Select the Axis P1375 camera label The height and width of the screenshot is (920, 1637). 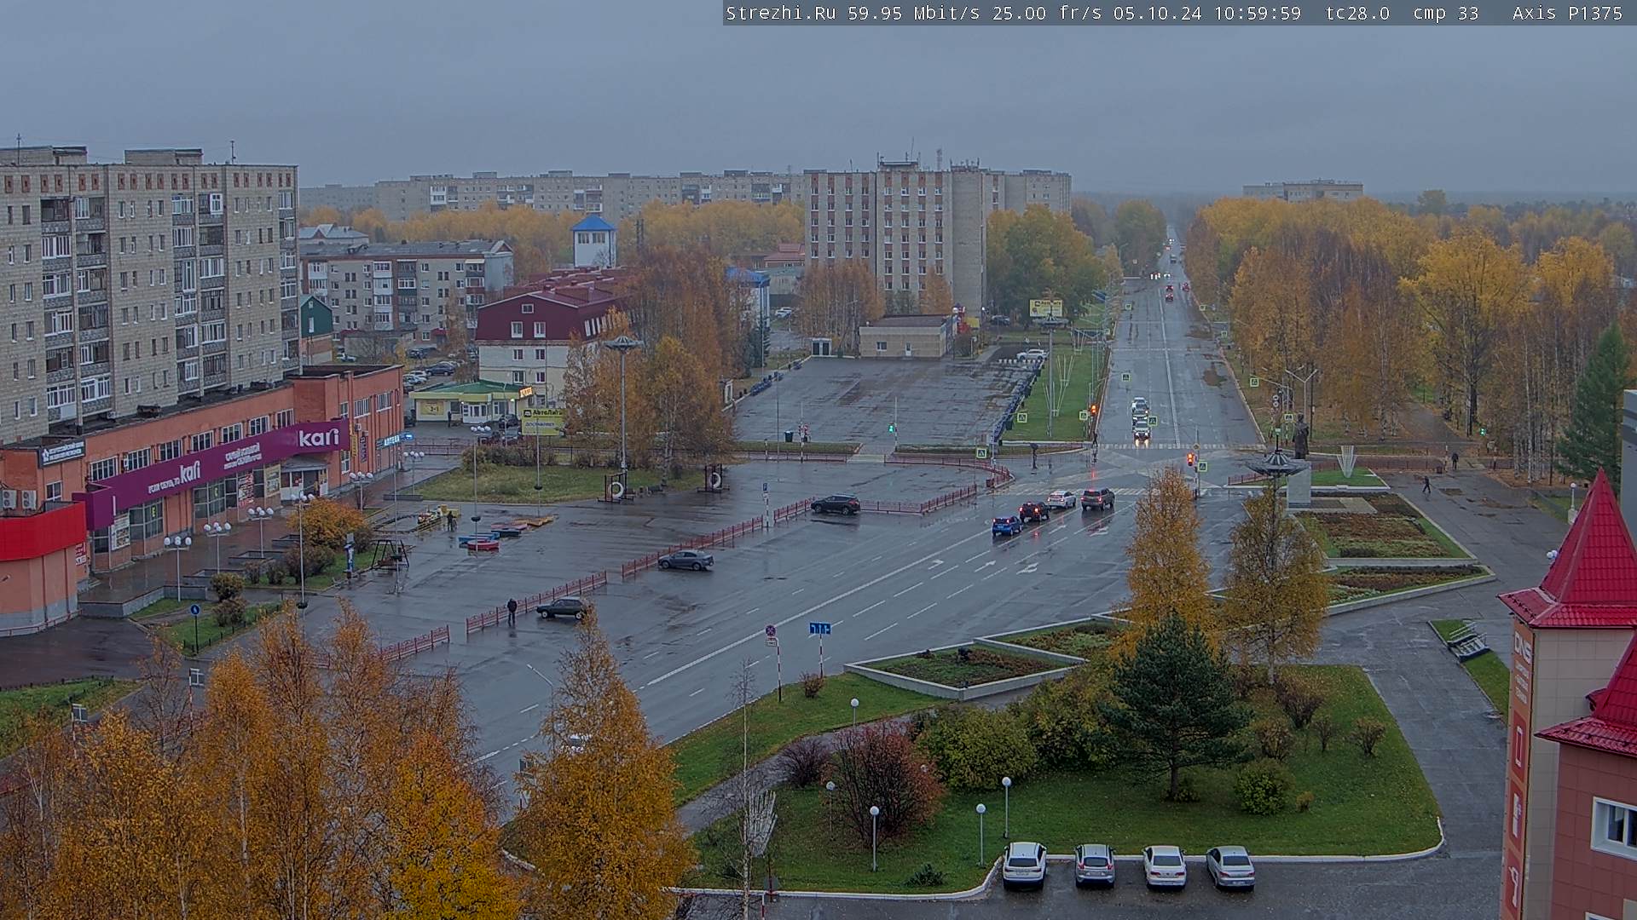tap(1567, 13)
